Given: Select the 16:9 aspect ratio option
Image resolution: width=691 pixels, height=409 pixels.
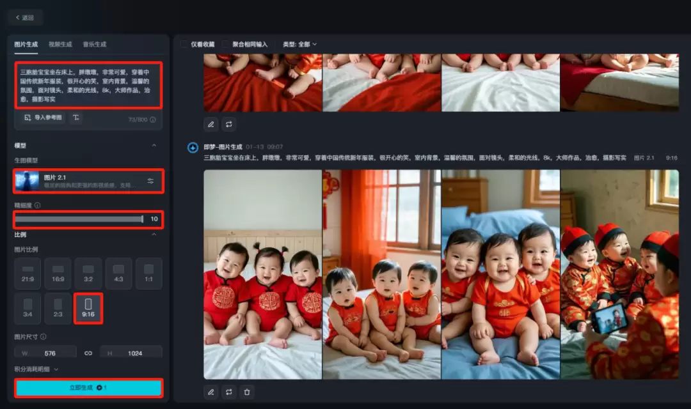Looking at the screenshot, I should pos(58,274).
